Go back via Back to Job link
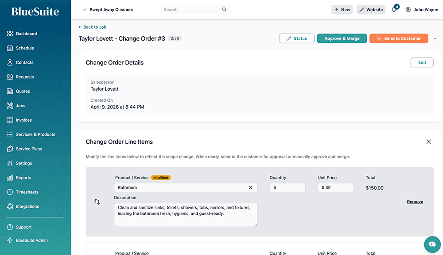This screenshot has height=255, width=443. pyautogui.click(x=93, y=27)
